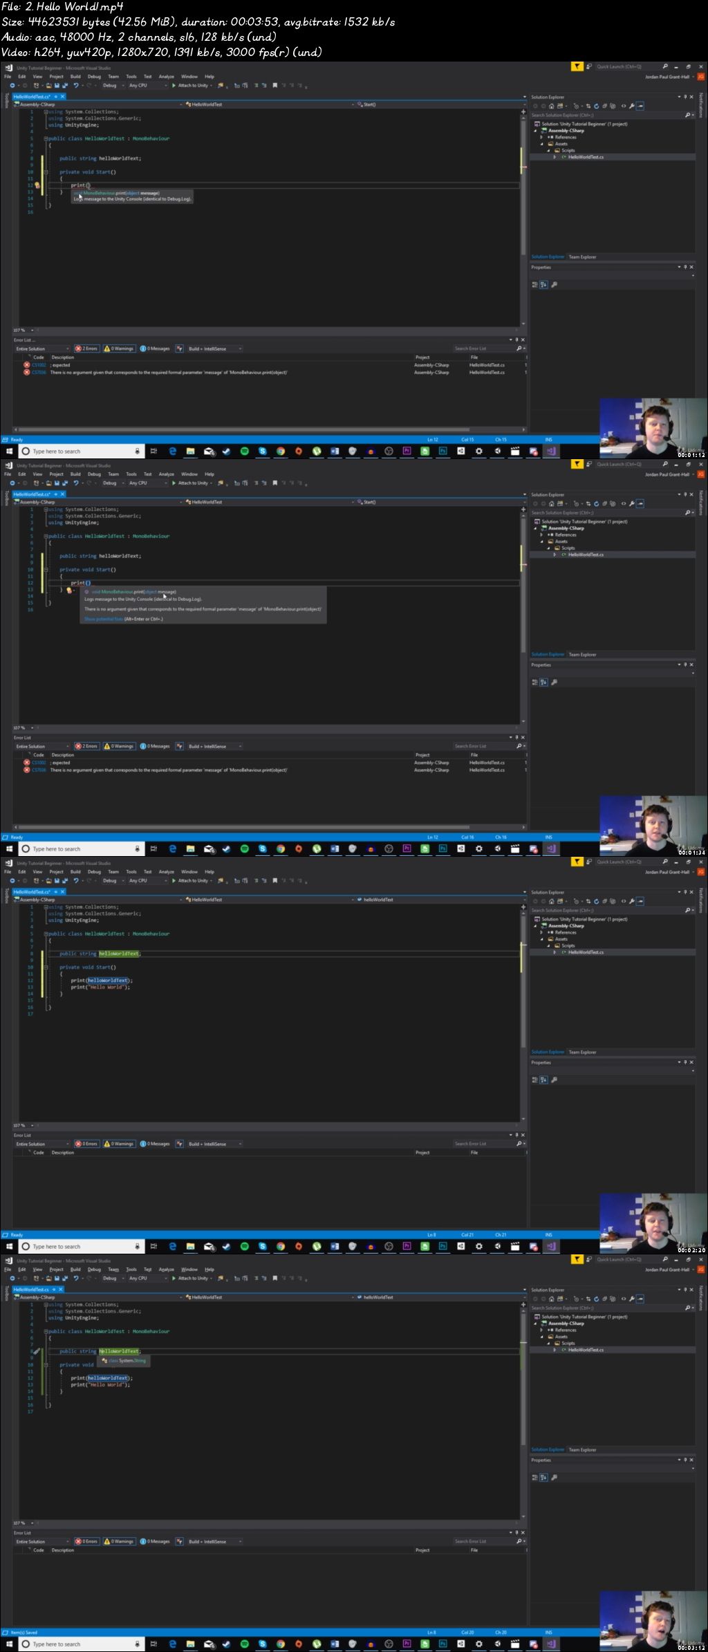Open the Debug menu in 00:01:34 frame
708x1652 pixels.
pyautogui.click(x=94, y=474)
